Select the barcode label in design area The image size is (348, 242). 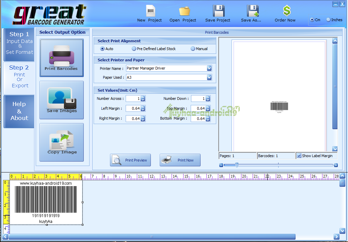(x=46, y=202)
